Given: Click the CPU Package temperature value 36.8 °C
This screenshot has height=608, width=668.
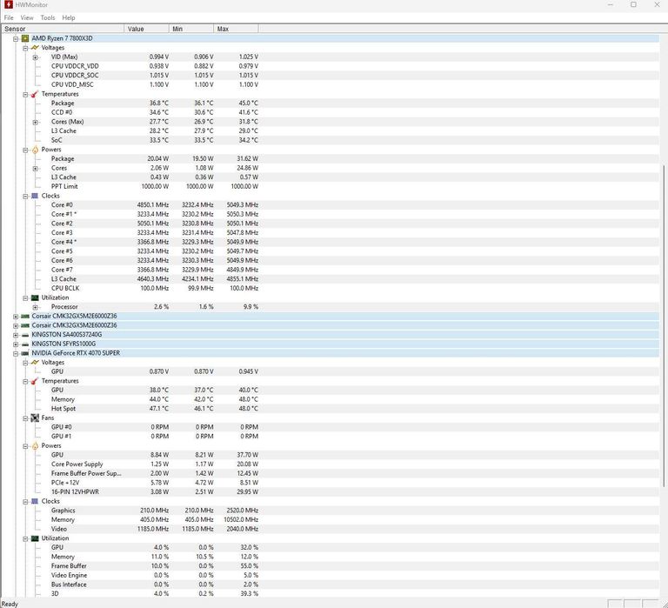Looking at the screenshot, I should 158,104.
